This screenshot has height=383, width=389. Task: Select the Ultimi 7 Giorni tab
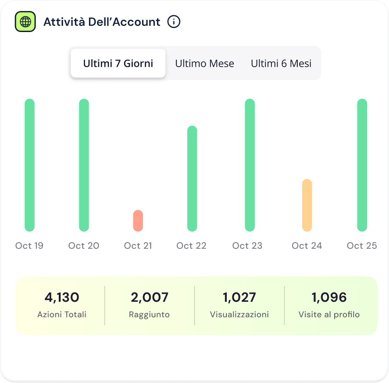coord(118,63)
